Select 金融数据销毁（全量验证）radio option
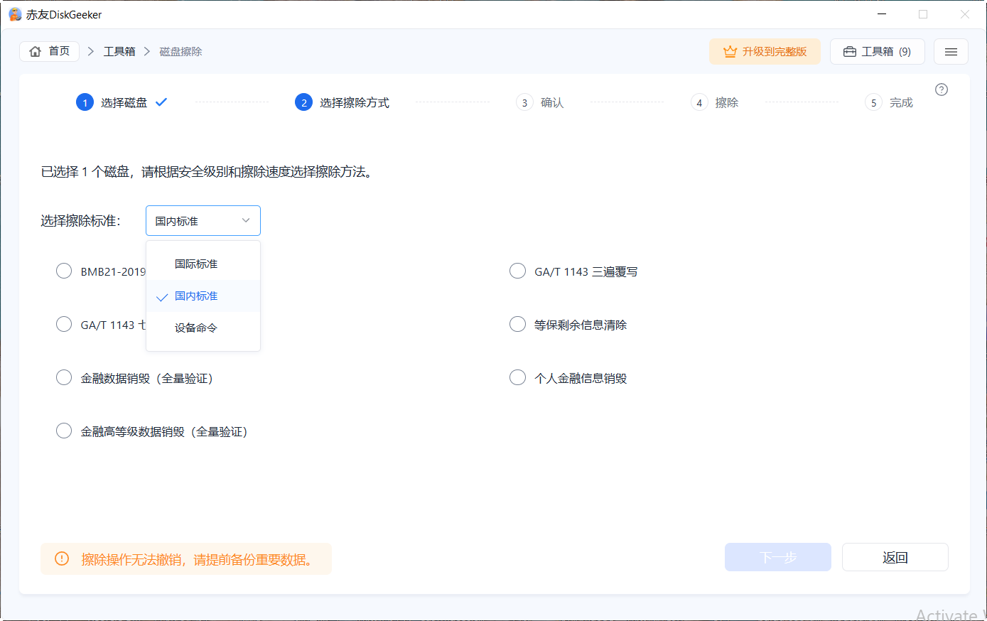This screenshot has height=621, width=987. coord(64,378)
